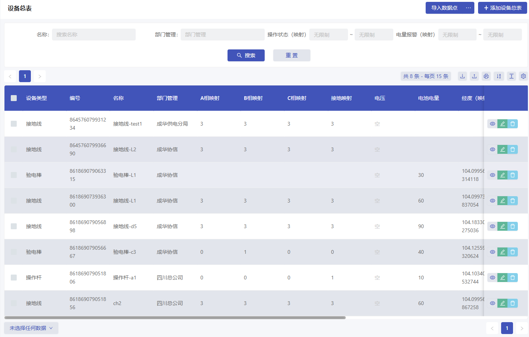This screenshot has height=337, width=529.
Task: Go to previous page in top pagination
Action: click(10, 76)
